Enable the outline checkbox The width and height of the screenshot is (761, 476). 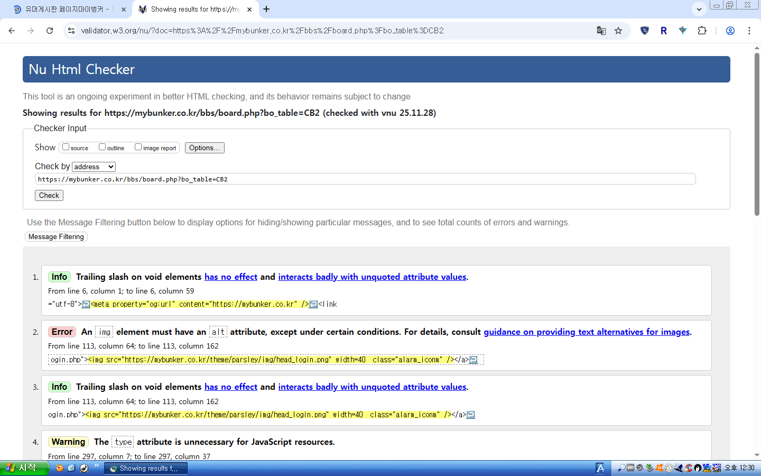pyautogui.click(x=103, y=147)
